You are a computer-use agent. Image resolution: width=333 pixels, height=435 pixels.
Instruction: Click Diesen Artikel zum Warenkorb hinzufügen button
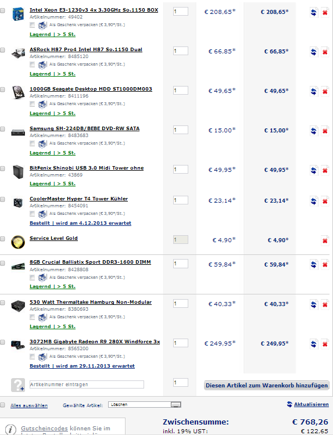267,385
